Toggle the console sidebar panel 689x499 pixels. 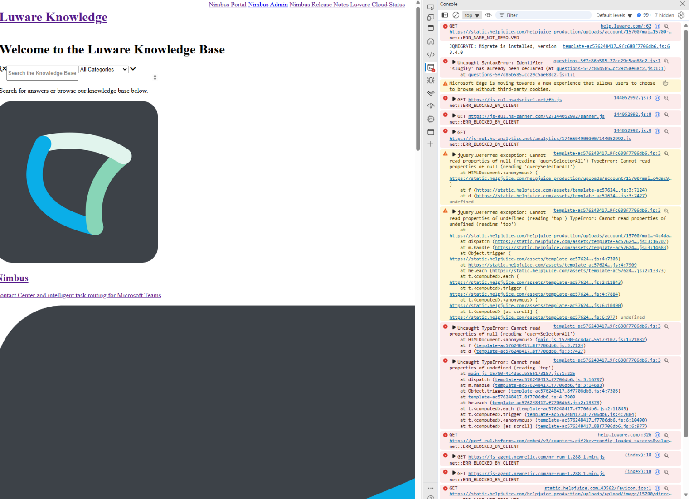coord(445,15)
